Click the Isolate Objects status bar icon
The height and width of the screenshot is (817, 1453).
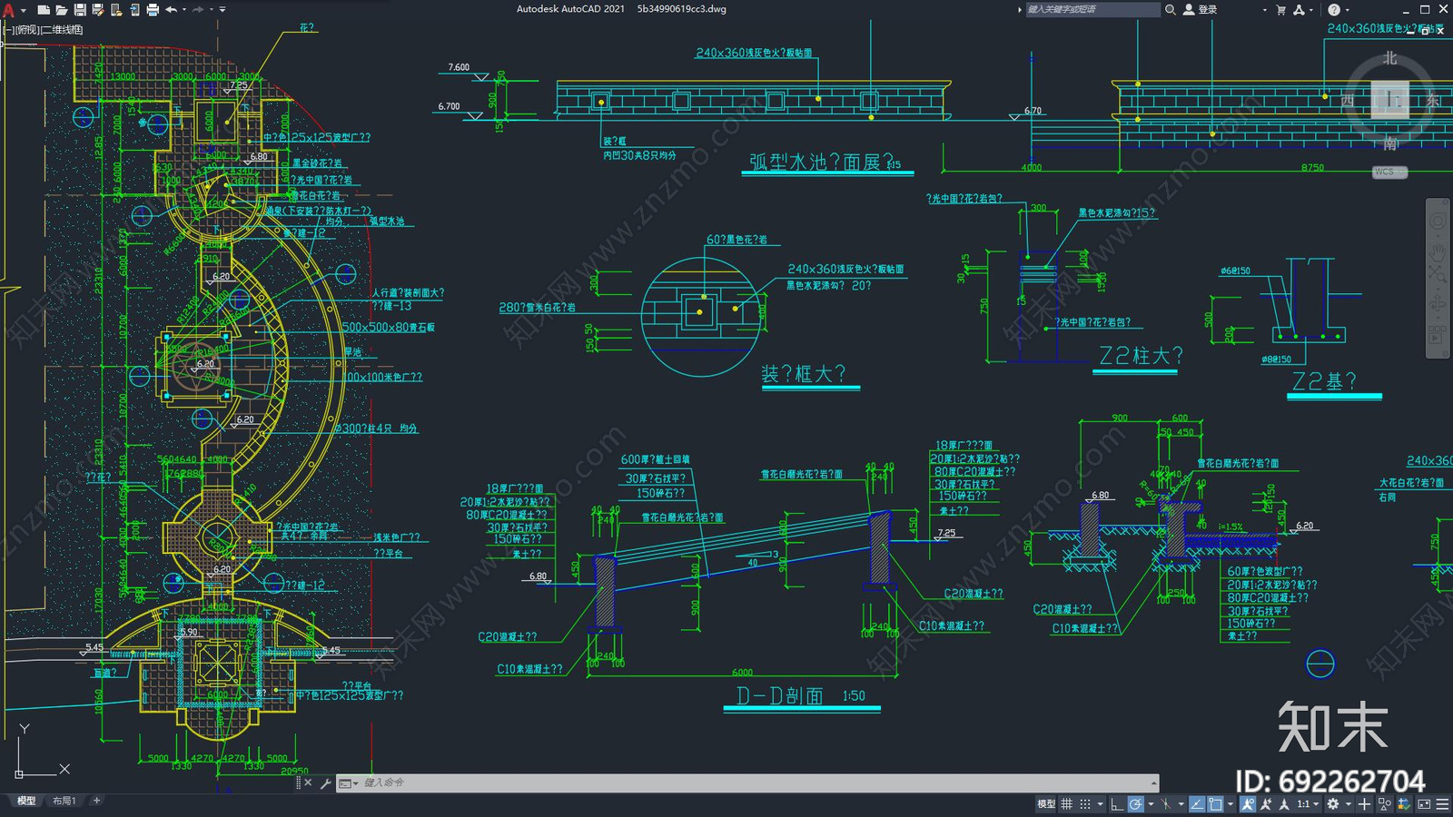pyautogui.click(x=1385, y=804)
